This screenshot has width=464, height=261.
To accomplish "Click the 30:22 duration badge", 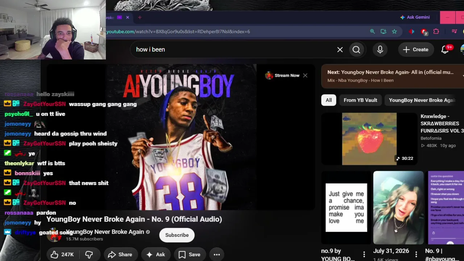I will click(405, 158).
